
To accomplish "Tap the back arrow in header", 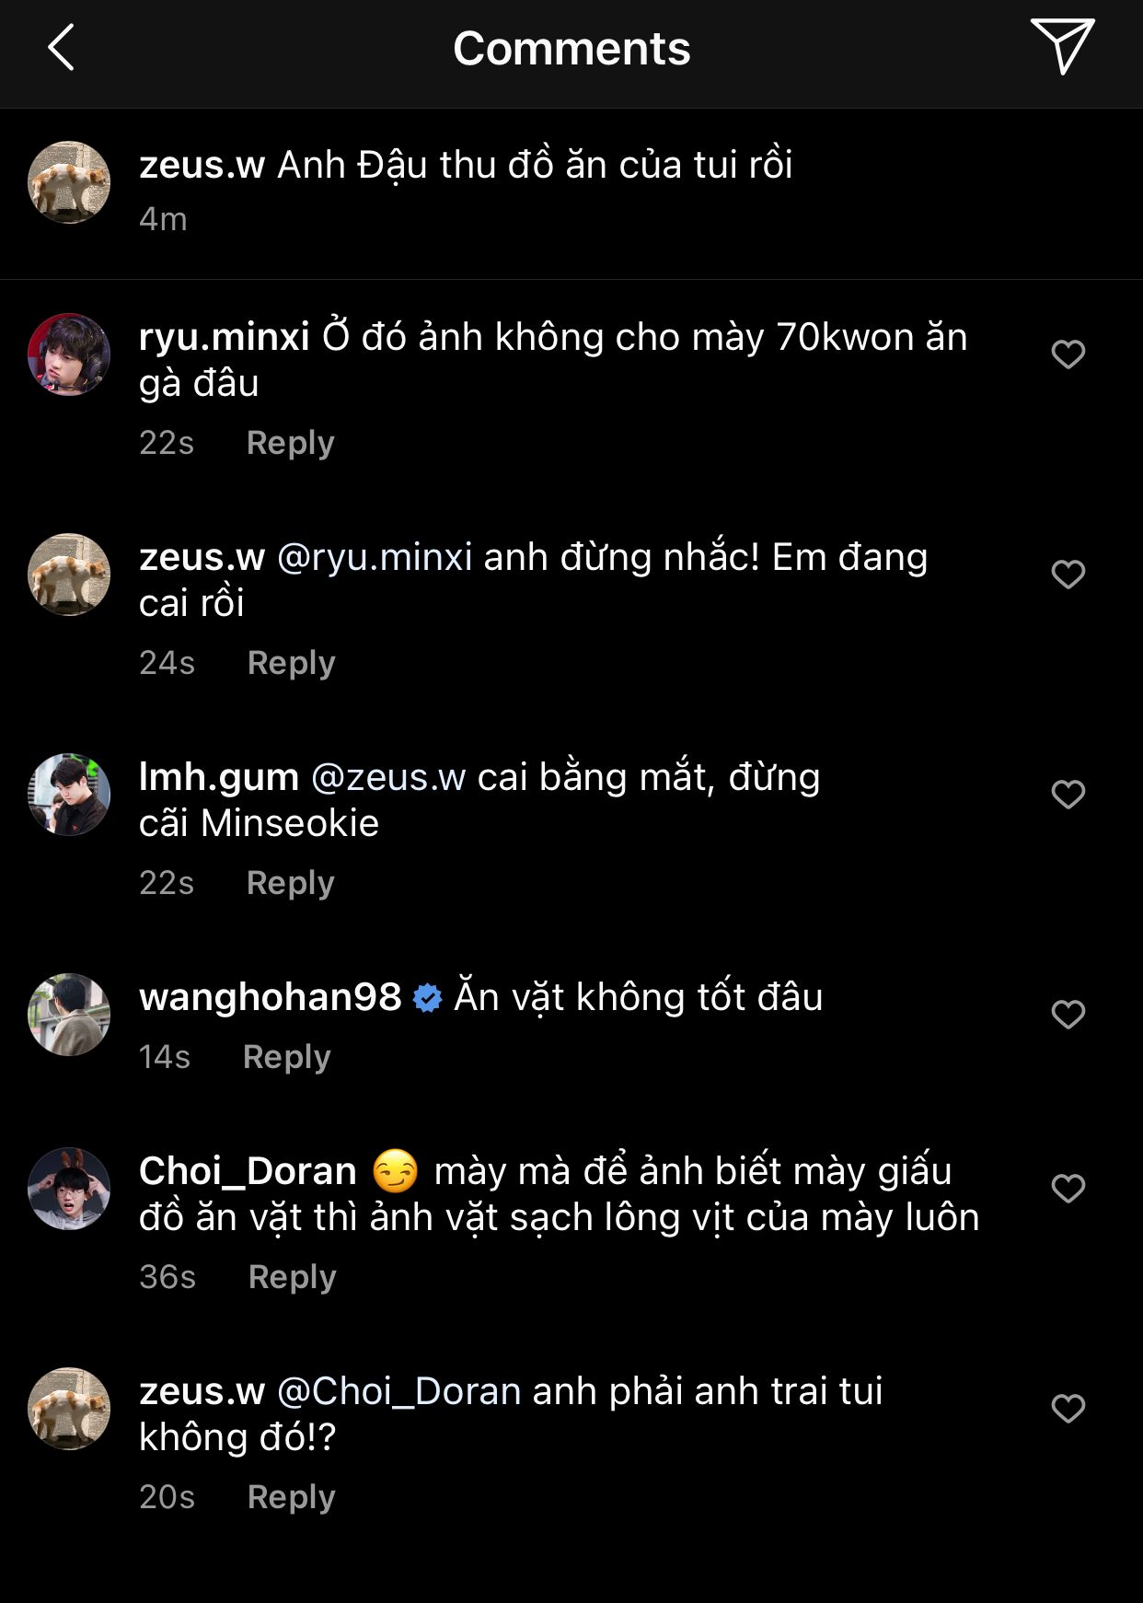I will tap(61, 48).
